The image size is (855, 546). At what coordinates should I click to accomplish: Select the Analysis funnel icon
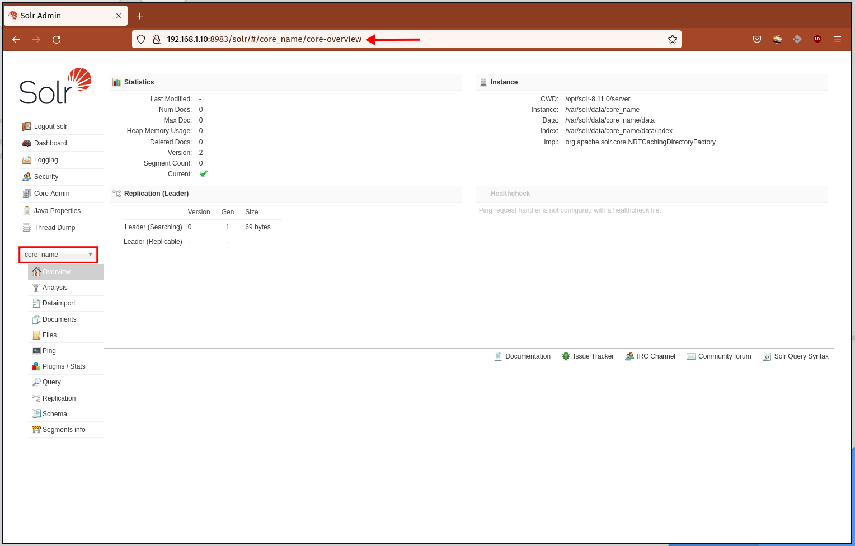[36, 288]
